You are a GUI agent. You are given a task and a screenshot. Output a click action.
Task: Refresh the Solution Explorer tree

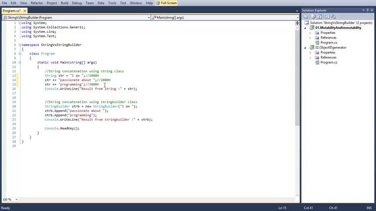[320, 17]
